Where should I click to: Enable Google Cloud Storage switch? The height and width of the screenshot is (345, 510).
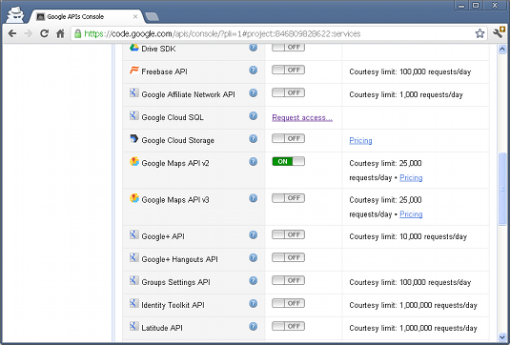coord(288,138)
